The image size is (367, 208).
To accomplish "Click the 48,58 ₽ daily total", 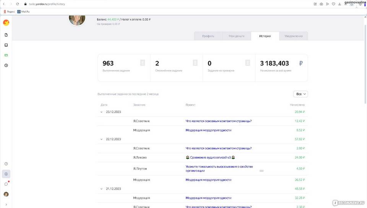I will [x=300, y=189].
